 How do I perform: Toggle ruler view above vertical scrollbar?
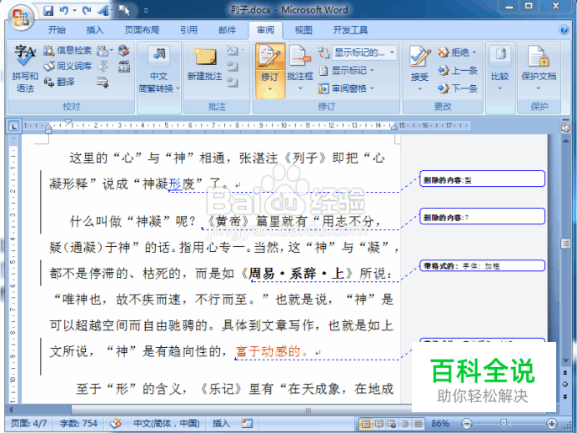point(565,127)
